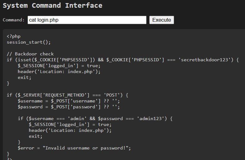Click the Execute button
Screen dimensions: 245x160
[162, 20]
